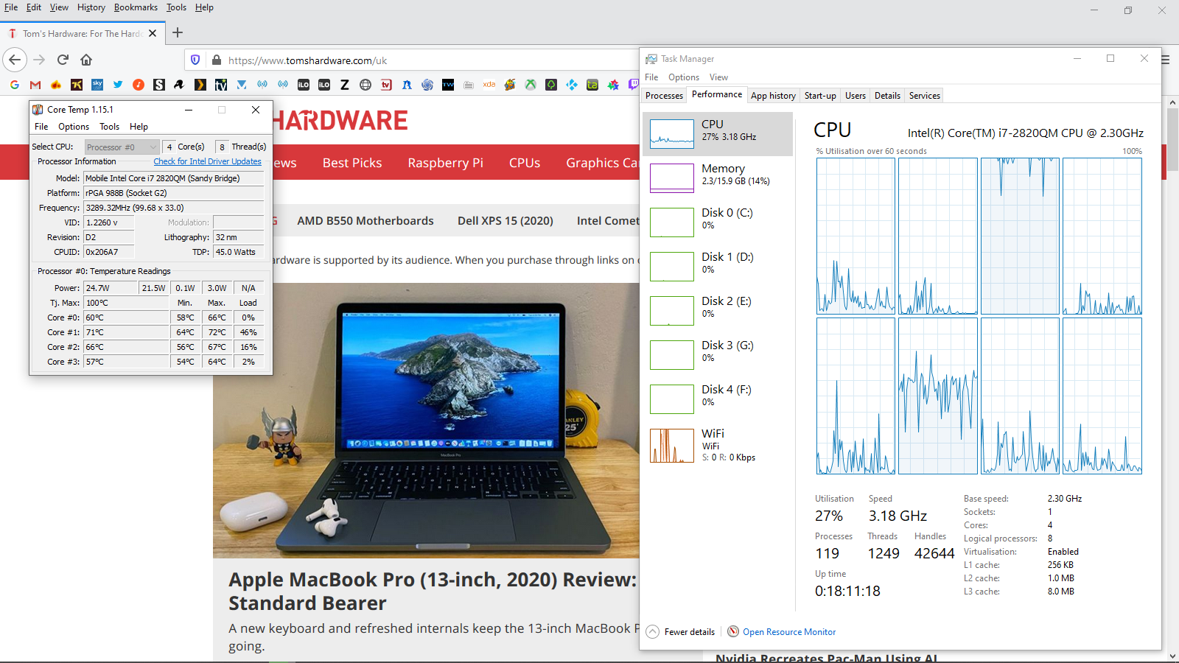
Task: View site security via padlock icon
Action: pos(216,60)
